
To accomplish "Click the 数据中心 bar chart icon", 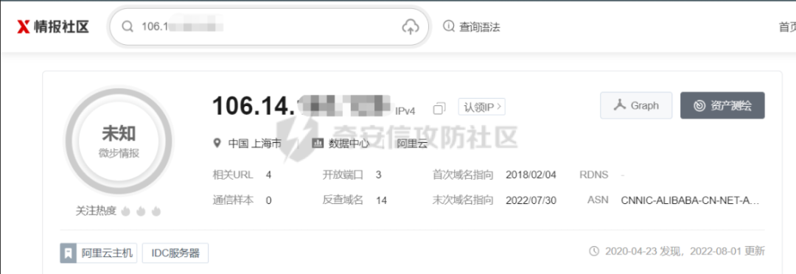I will point(318,144).
